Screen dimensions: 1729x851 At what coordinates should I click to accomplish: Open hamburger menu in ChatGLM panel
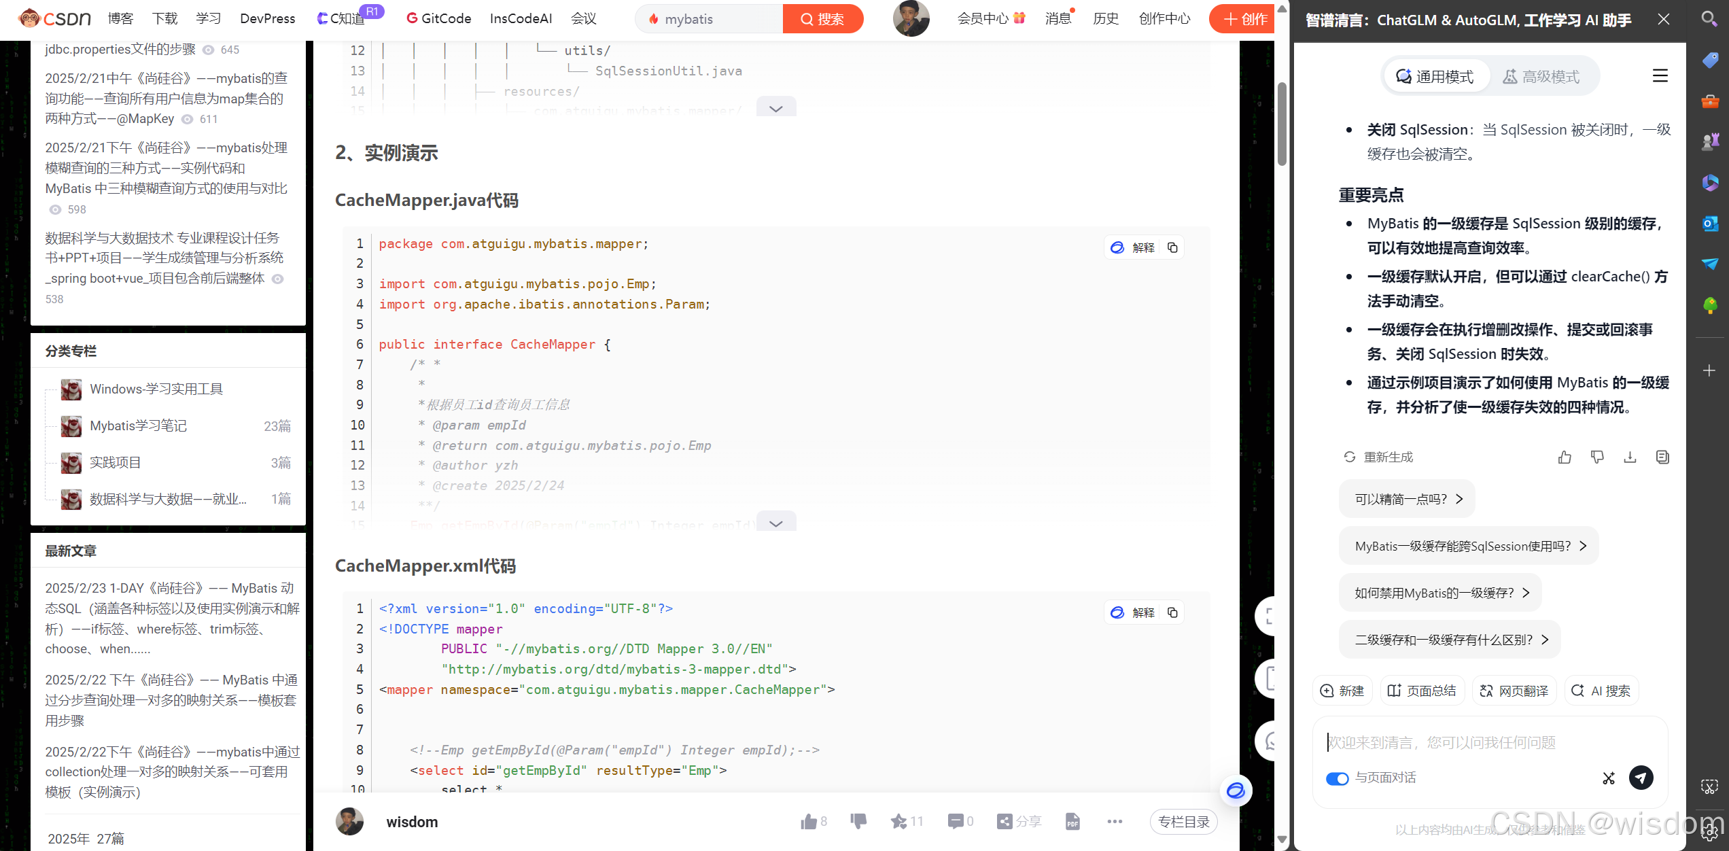(1660, 76)
